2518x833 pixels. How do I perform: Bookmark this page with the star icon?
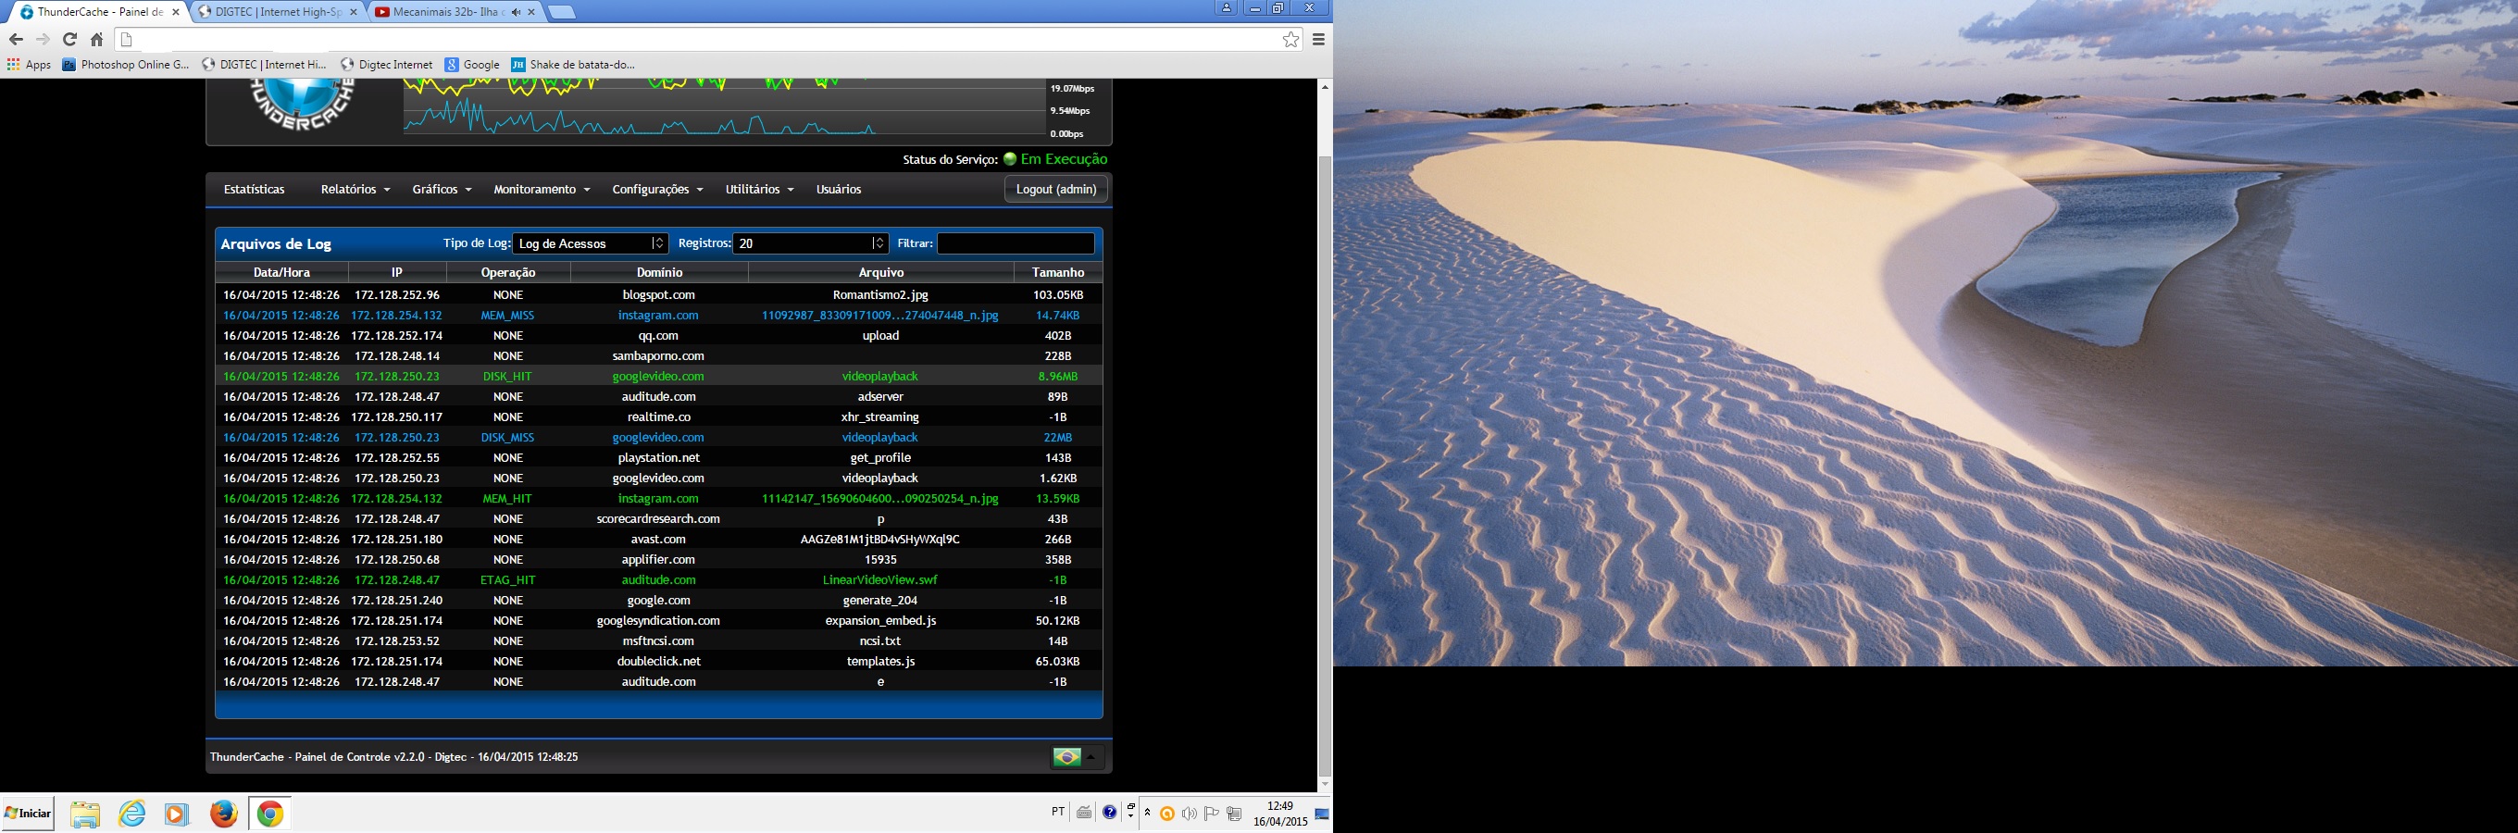[1291, 39]
